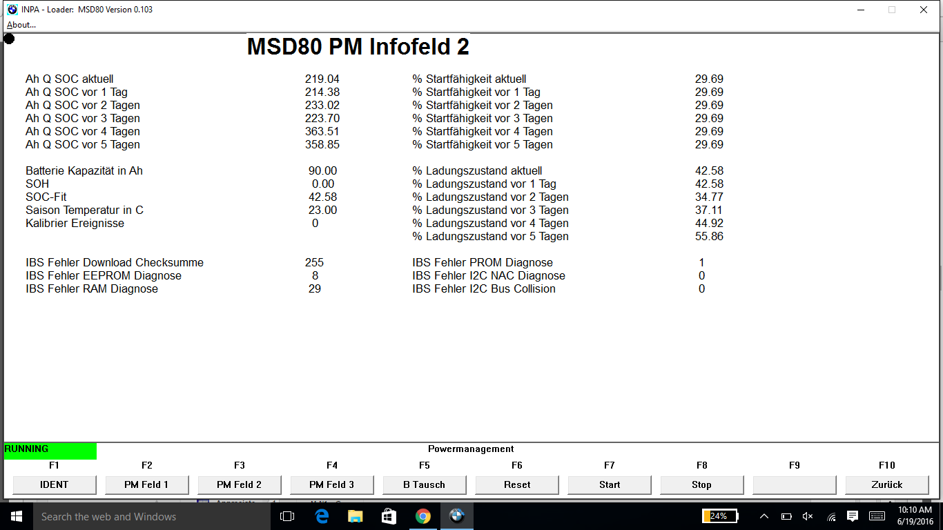Click the value 214.38

click(x=322, y=92)
